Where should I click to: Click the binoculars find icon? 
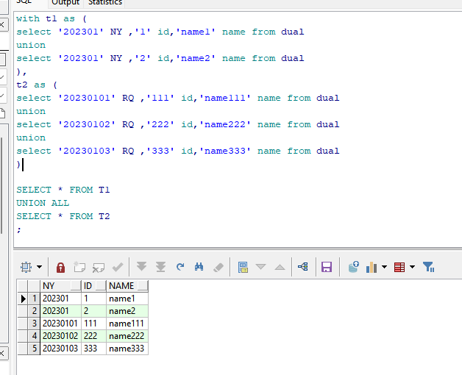coord(199,267)
